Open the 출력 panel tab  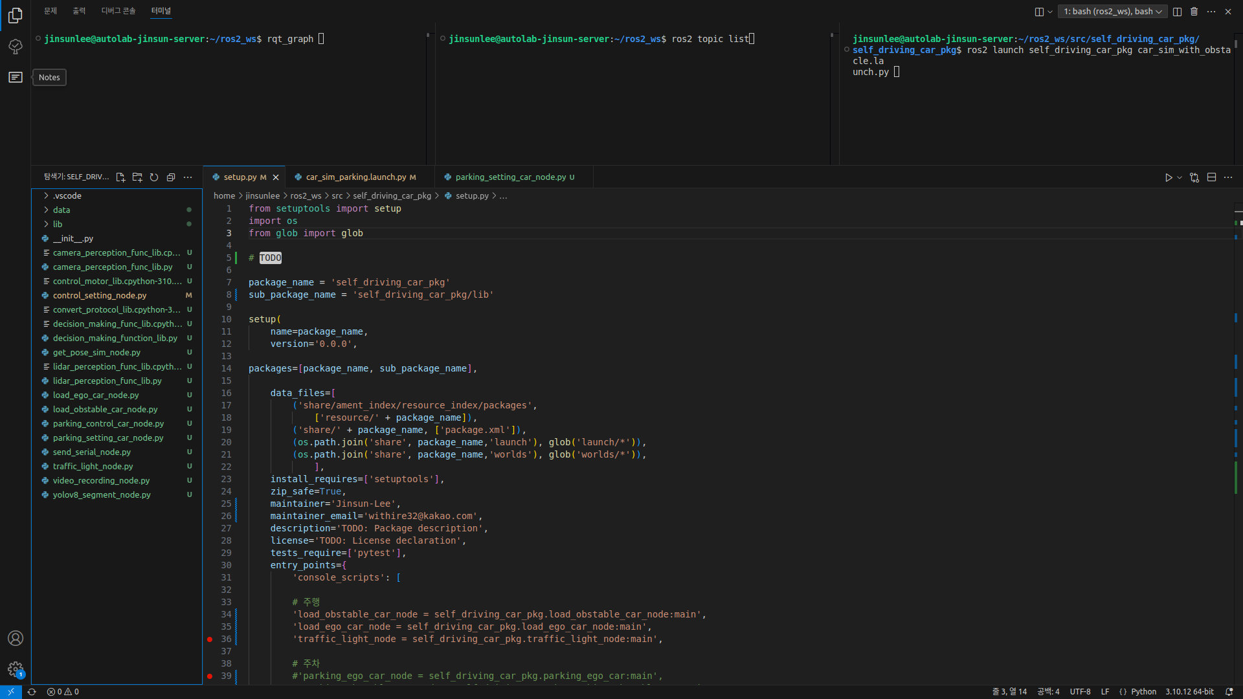pyautogui.click(x=79, y=11)
